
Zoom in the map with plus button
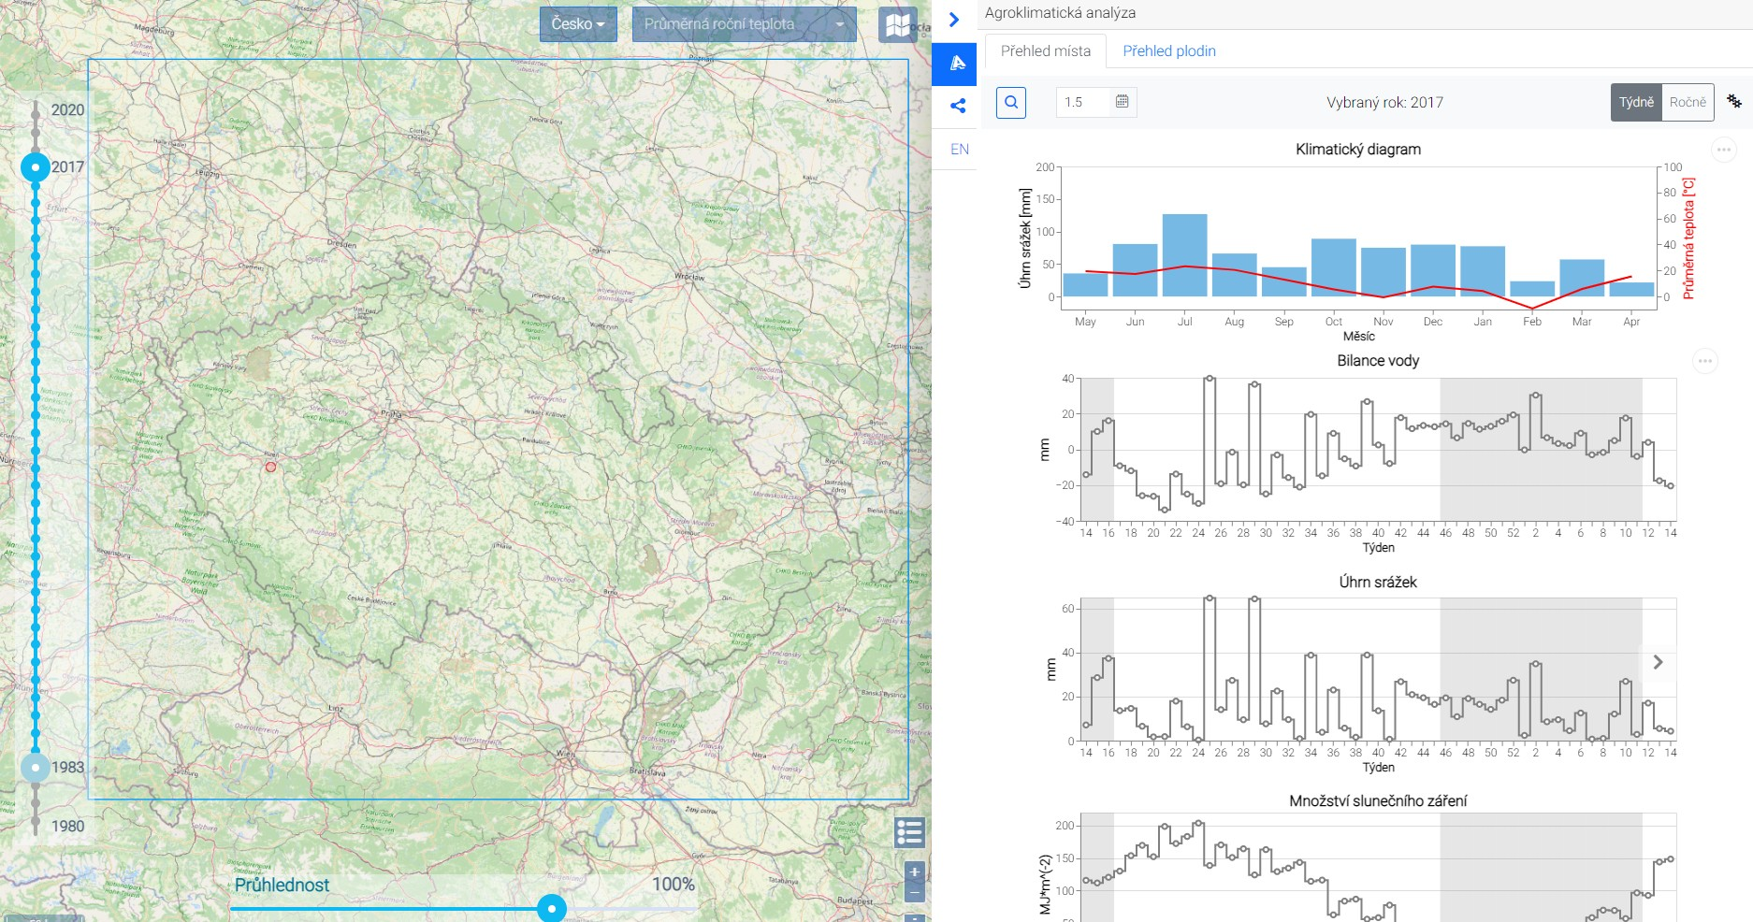coord(915,872)
